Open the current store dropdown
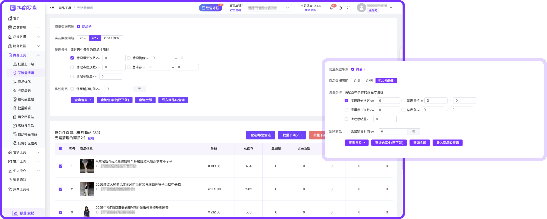 pyautogui.click(x=268, y=8)
